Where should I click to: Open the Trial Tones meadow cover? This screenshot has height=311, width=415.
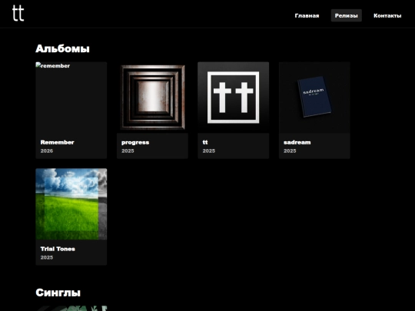[71, 204]
